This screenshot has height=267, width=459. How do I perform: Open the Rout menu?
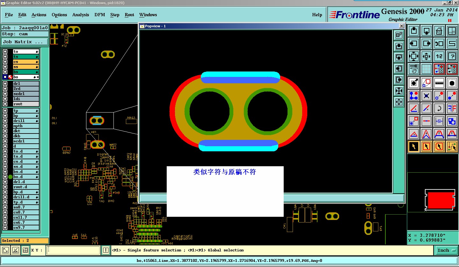[x=129, y=15]
